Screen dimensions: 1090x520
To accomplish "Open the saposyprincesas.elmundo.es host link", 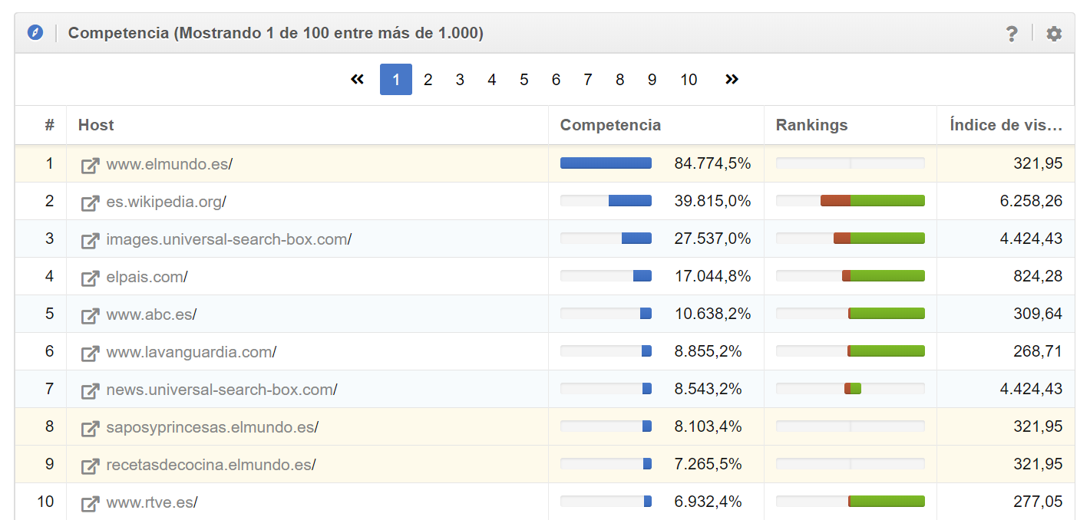I will coord(210,427).
